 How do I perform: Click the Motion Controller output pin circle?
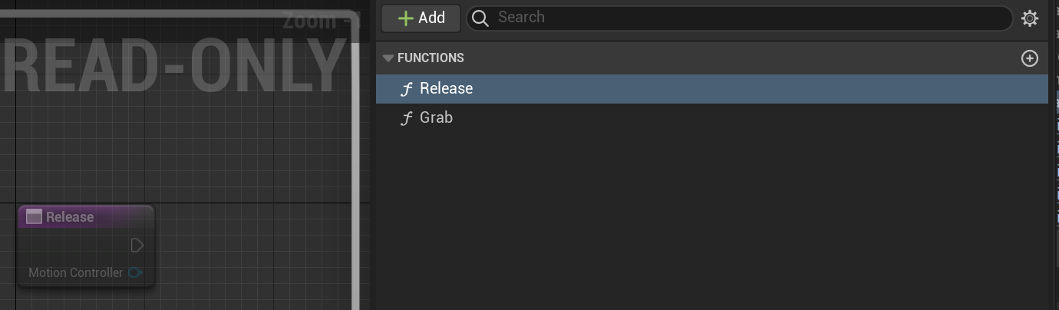point(135,272)
